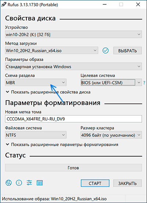
Task: Open the image option dropdown
Action: (73, 67)
